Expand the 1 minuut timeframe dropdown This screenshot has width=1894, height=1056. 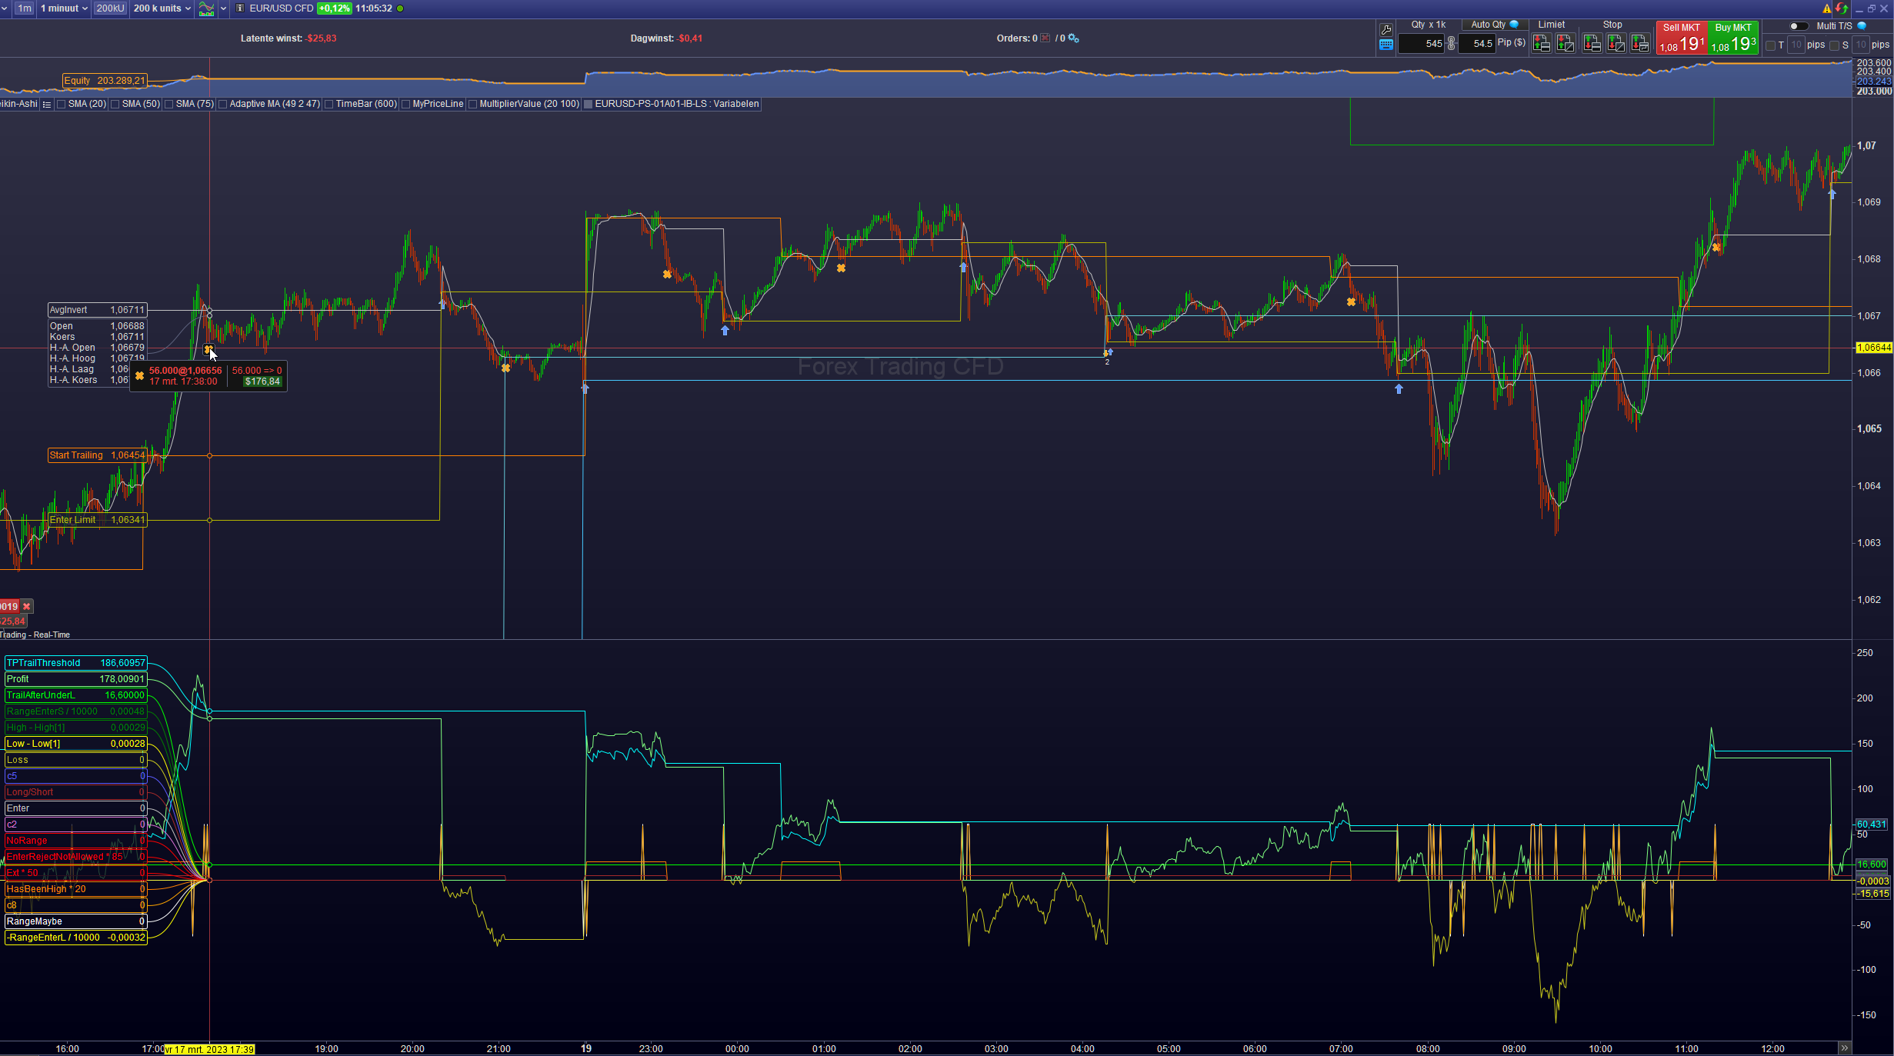(x=65, y=8)
